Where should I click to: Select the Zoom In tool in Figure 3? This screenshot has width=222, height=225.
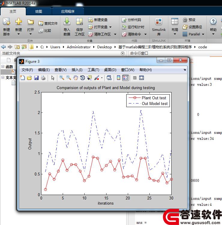pyautogui.click(x=62, y=78)
